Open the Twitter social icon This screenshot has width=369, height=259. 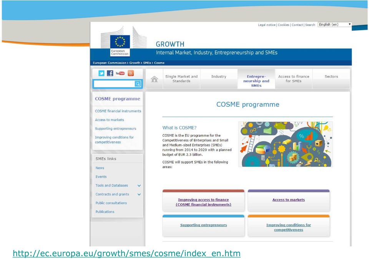coord(101,73)
